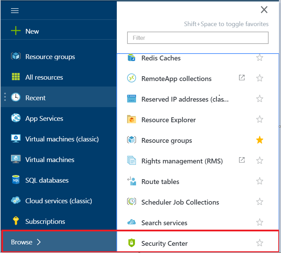Expand Browse via its chevron arrow
This screenshot has width=281, height=253.
click(x=39, y=242)
